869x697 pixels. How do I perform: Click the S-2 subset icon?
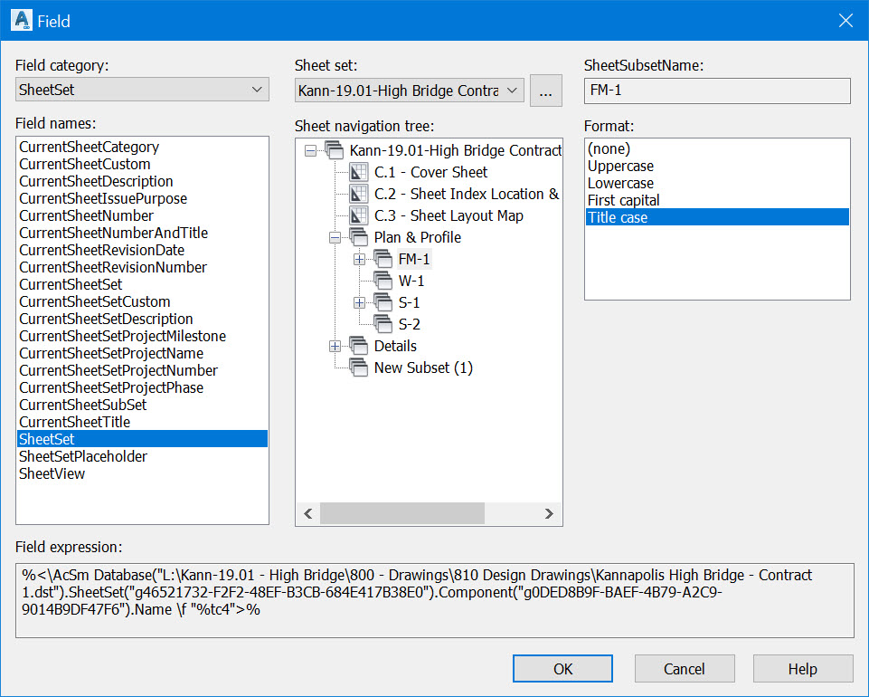click(383, 324)
